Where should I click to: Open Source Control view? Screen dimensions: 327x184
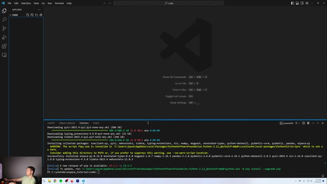[x=4, y=28]
